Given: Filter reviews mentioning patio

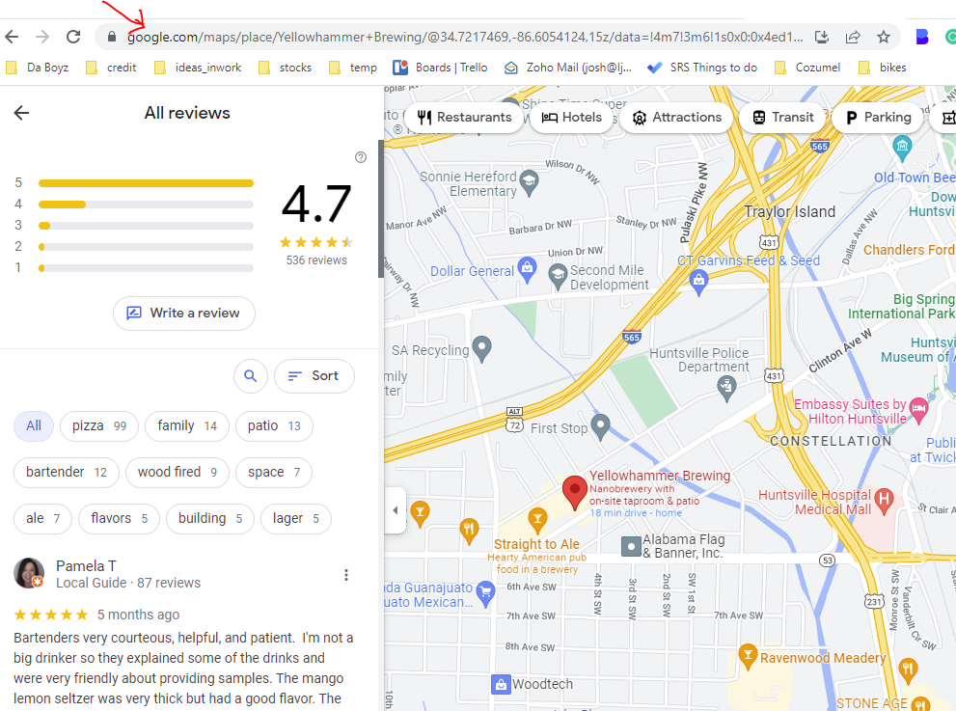Looking at the screenshot, I should tap(274, 425).
